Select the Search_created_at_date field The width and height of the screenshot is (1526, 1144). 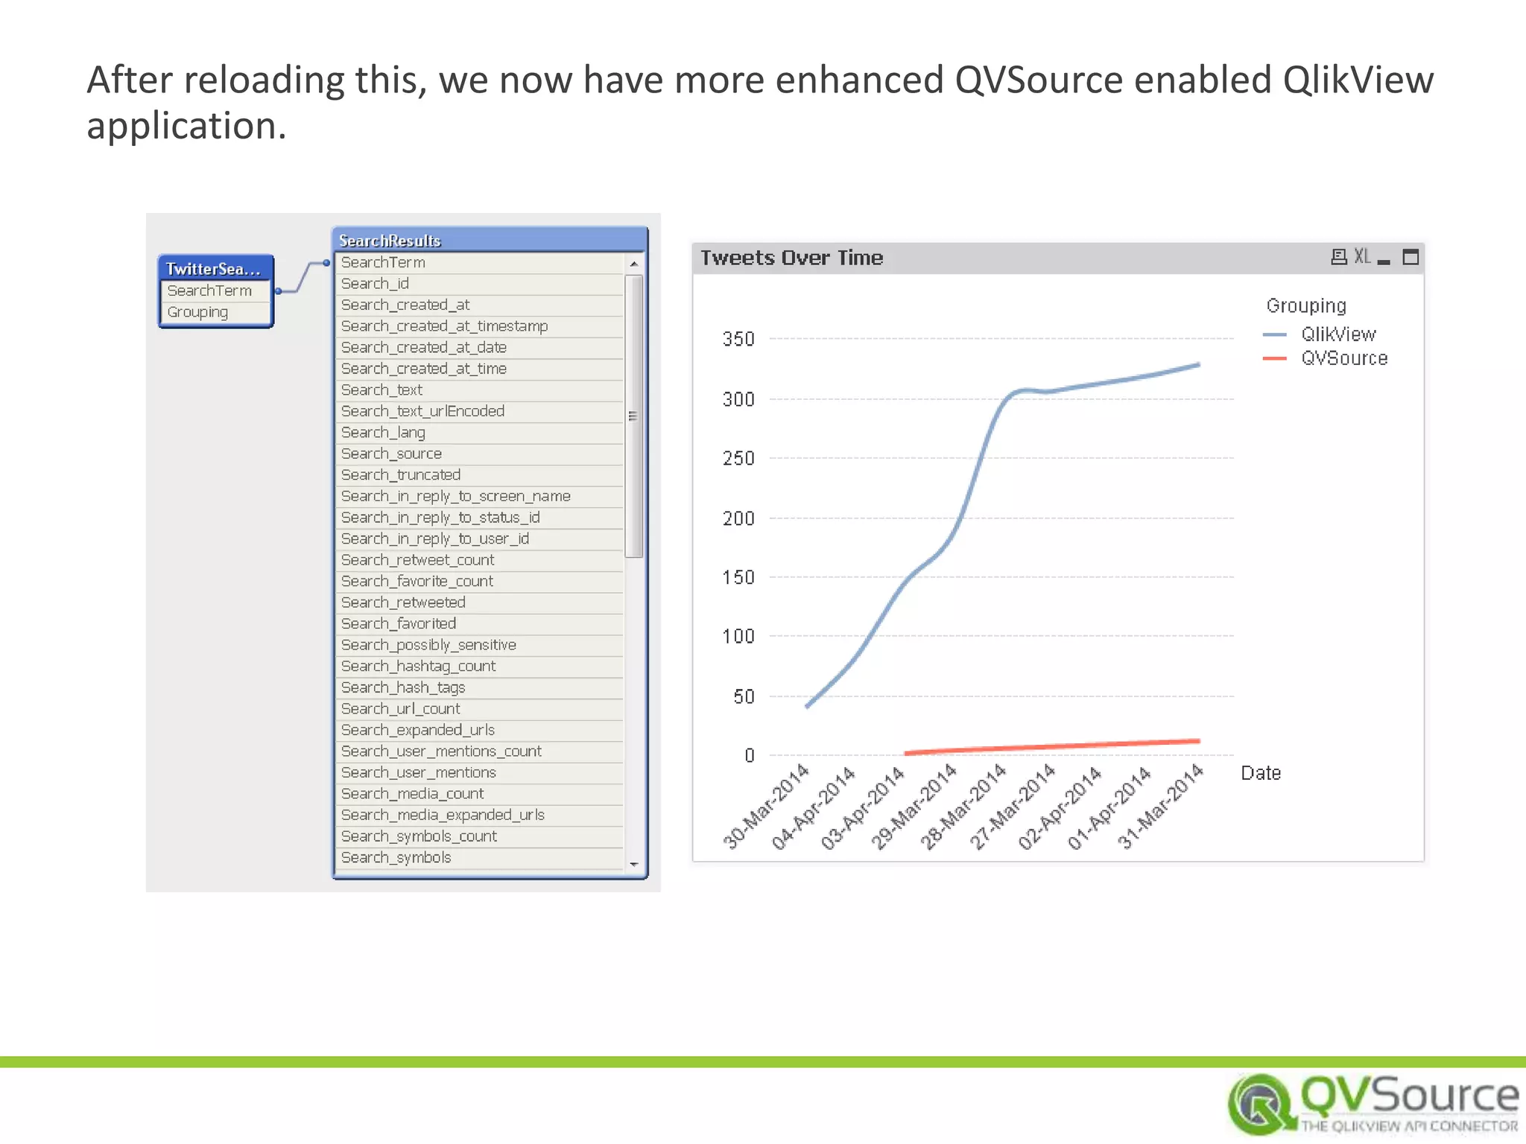tap(479, 347)
